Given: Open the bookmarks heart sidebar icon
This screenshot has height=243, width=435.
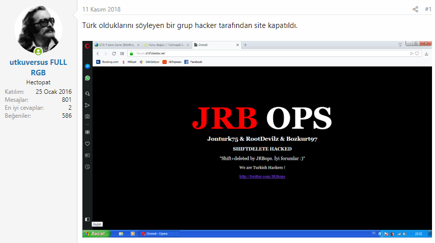Looking at the screenshot, I should pos(87,144).
